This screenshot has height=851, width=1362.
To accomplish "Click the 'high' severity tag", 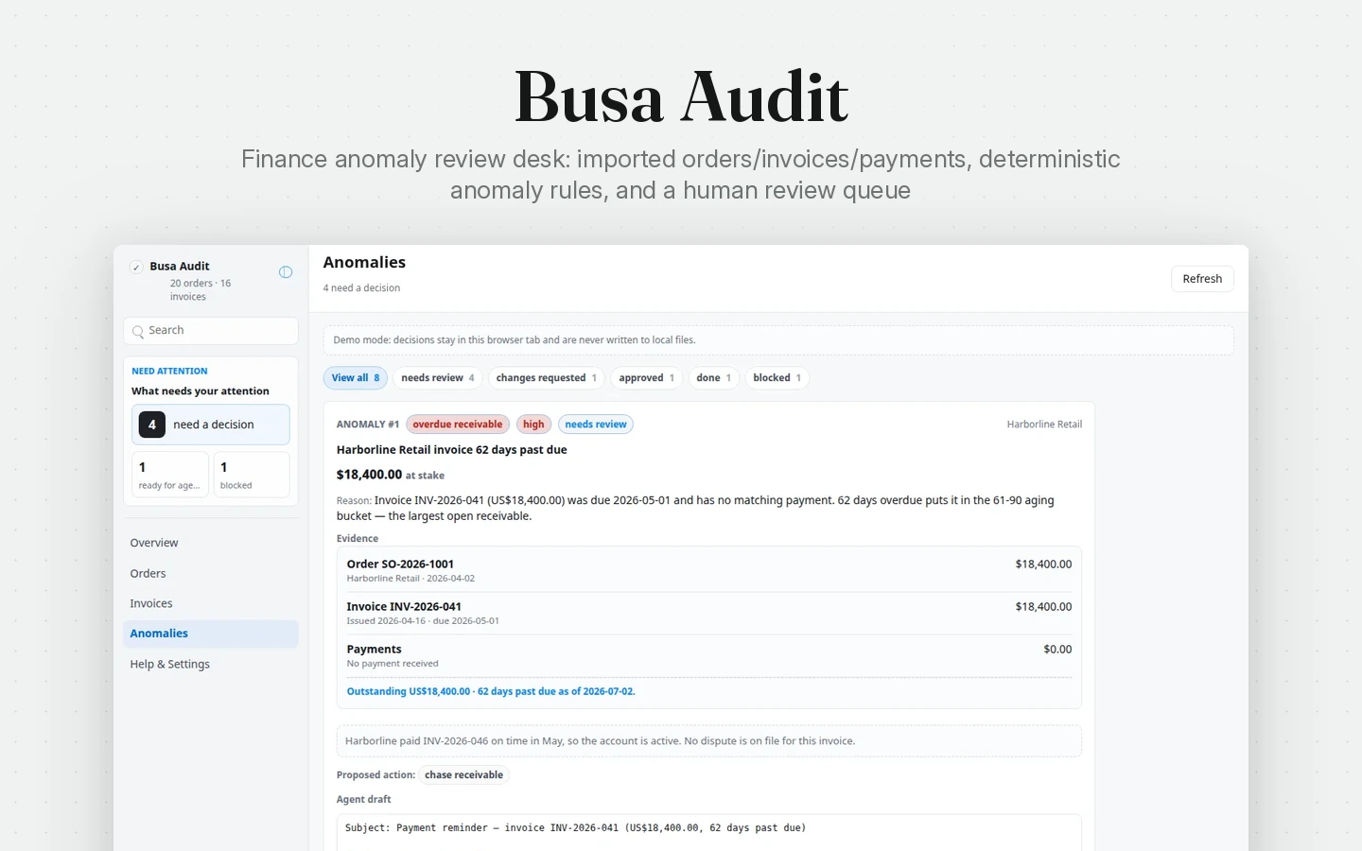I will [x=533, y=425].
